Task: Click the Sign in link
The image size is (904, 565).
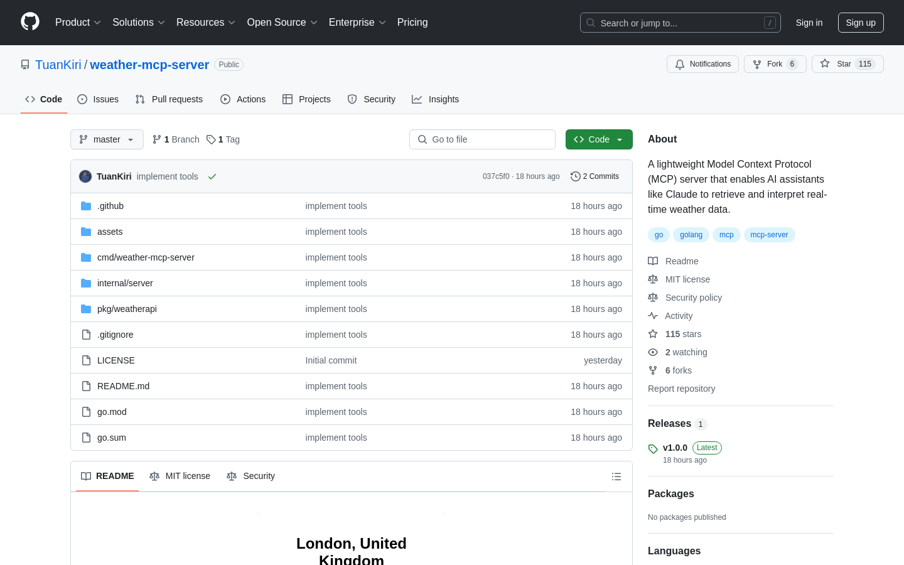Action: (x=809, y=23)
